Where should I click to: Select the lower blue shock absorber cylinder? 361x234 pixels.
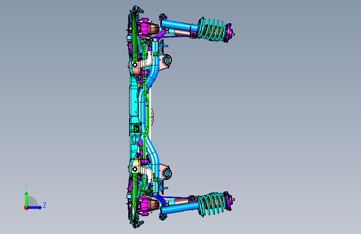(x=179, y=208)
